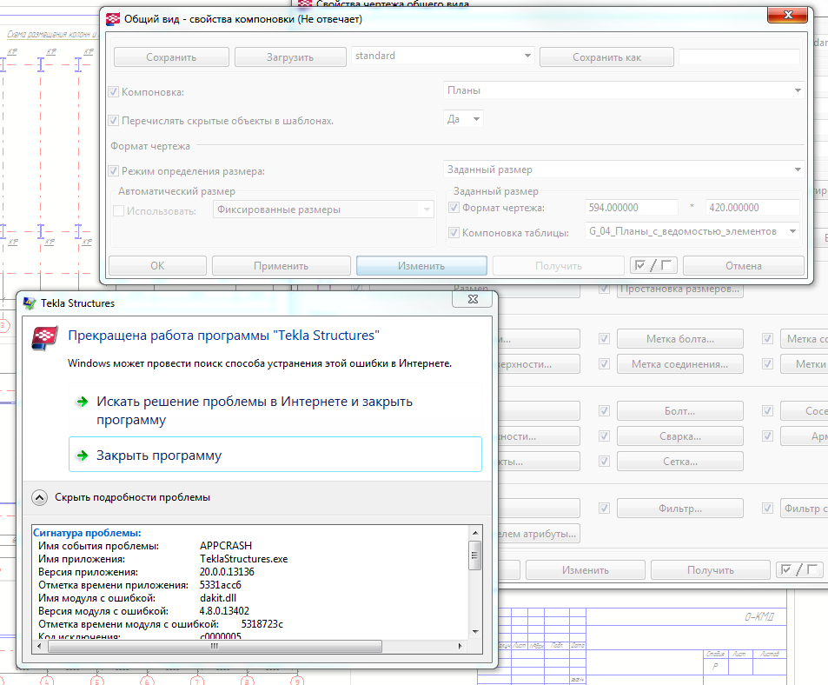The height and width of the screenshot is (685, 828).
Task: Toggle the 'Формат чертежа' checkbox
Action: (454, 208)
